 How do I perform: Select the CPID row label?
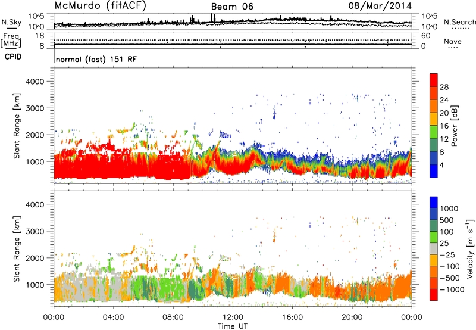coord(13,57)
